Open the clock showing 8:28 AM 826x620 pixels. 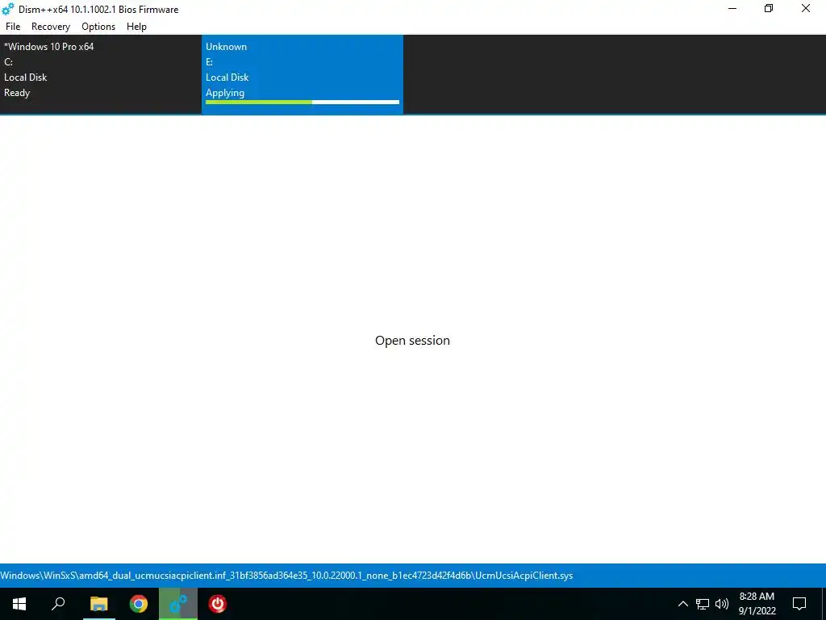(757, 604)
